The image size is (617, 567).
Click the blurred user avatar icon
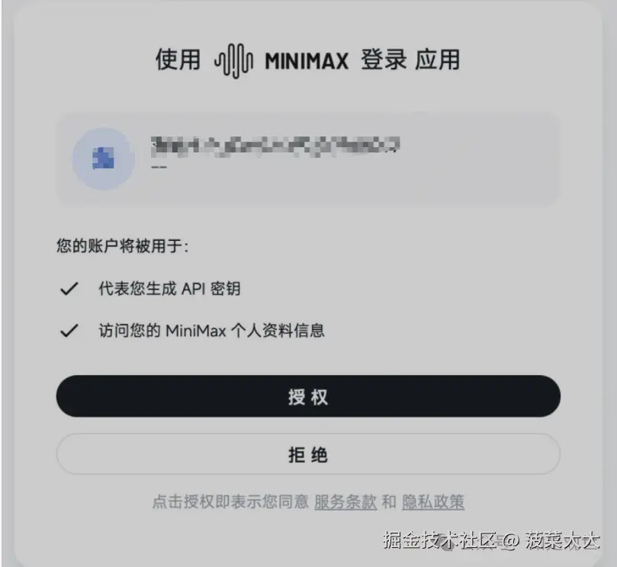(104, 159)
